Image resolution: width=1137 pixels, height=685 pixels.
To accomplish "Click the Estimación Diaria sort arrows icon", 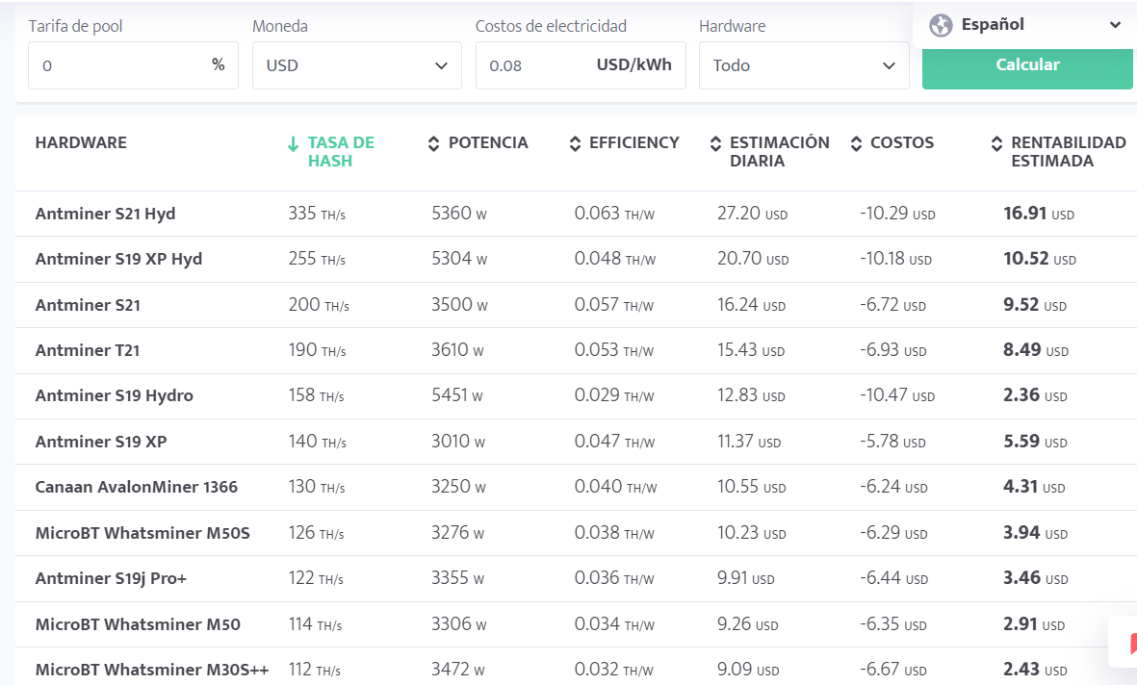I will tap(715, 143).
